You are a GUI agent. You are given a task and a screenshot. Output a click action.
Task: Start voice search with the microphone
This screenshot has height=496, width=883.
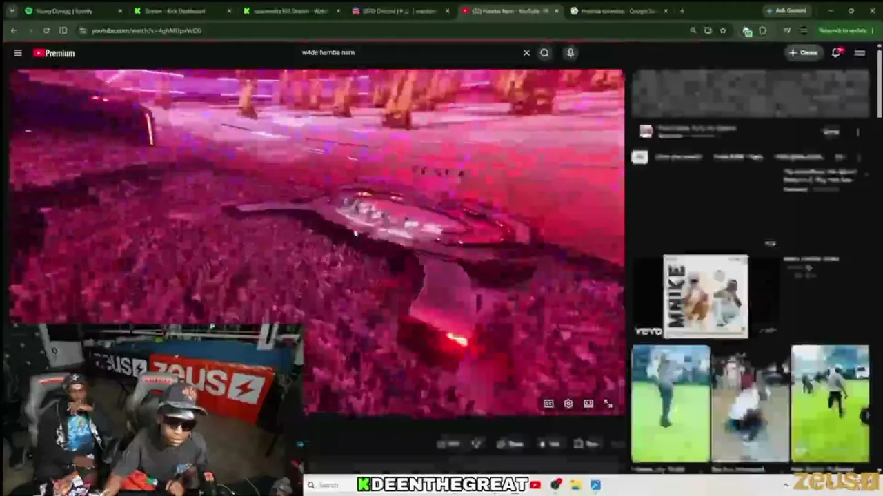point(571,53)
